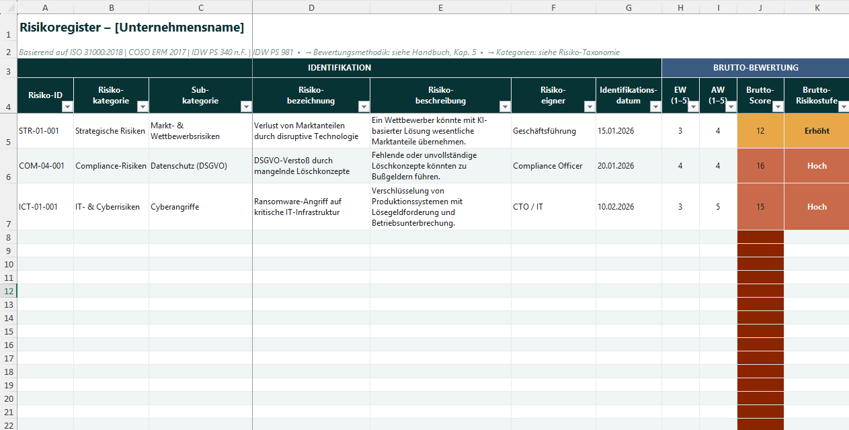Select the entire worksheet via the corner select-all button
This screenshot has width=849, height=430.
point(7,7)
